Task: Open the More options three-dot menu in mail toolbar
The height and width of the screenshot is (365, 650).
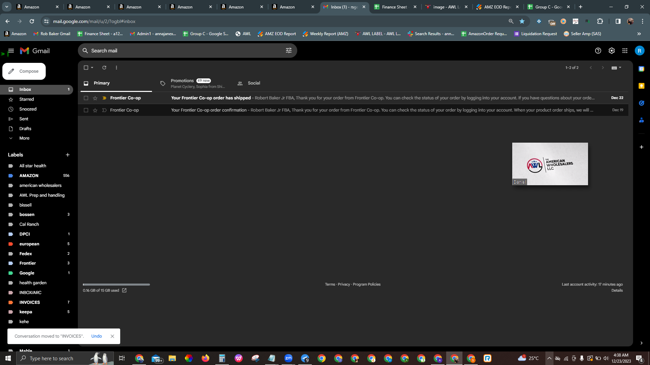Action: pyautogui.click(x=116, y=68)
